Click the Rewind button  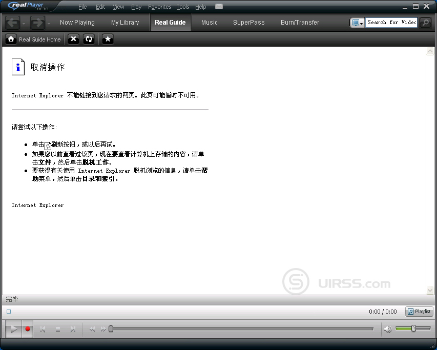[x=92, y=330]
